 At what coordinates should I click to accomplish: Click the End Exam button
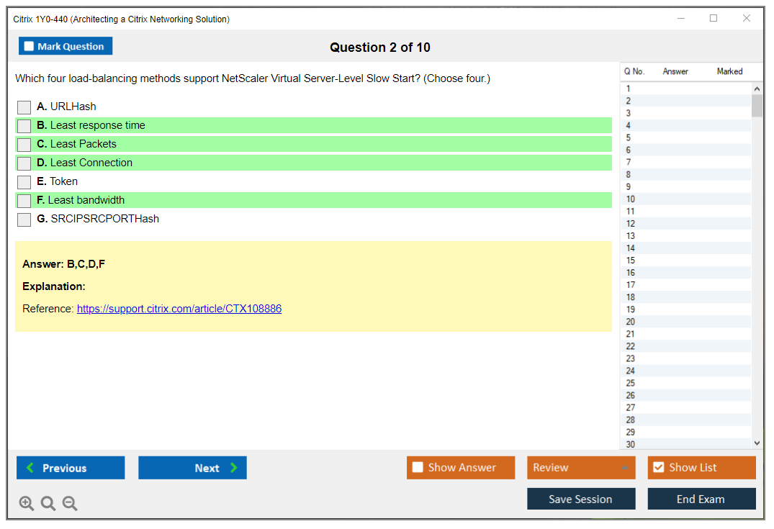click(x=701, y=499)
